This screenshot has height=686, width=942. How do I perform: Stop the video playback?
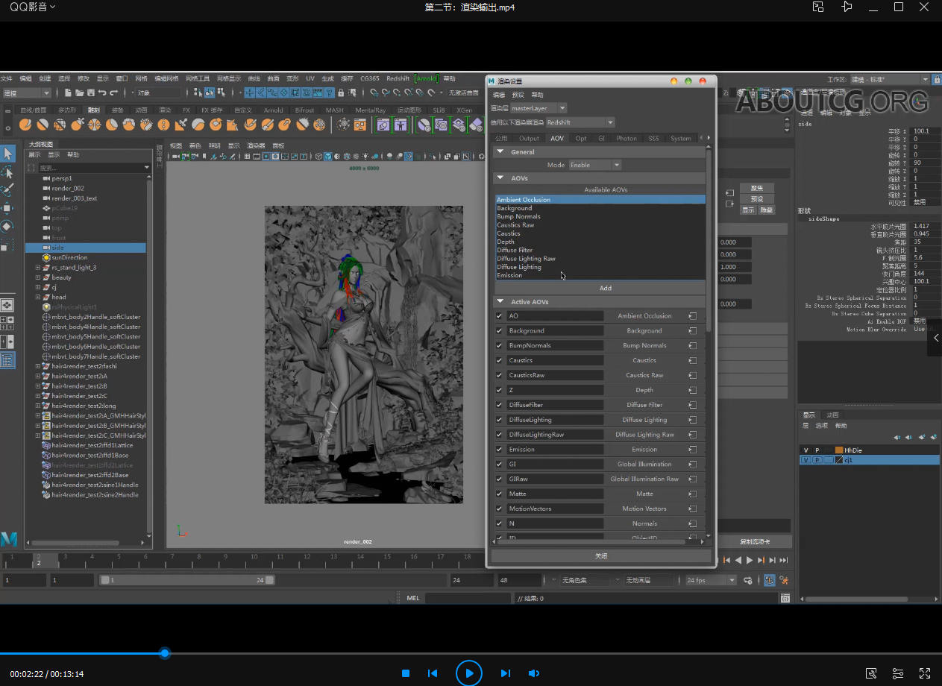[406, 673]
